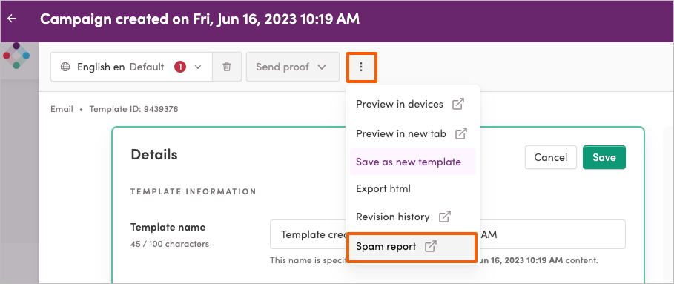Screen dimensions: 674x284
Task: Click the Details heading
Action: (x=154, y=155)
